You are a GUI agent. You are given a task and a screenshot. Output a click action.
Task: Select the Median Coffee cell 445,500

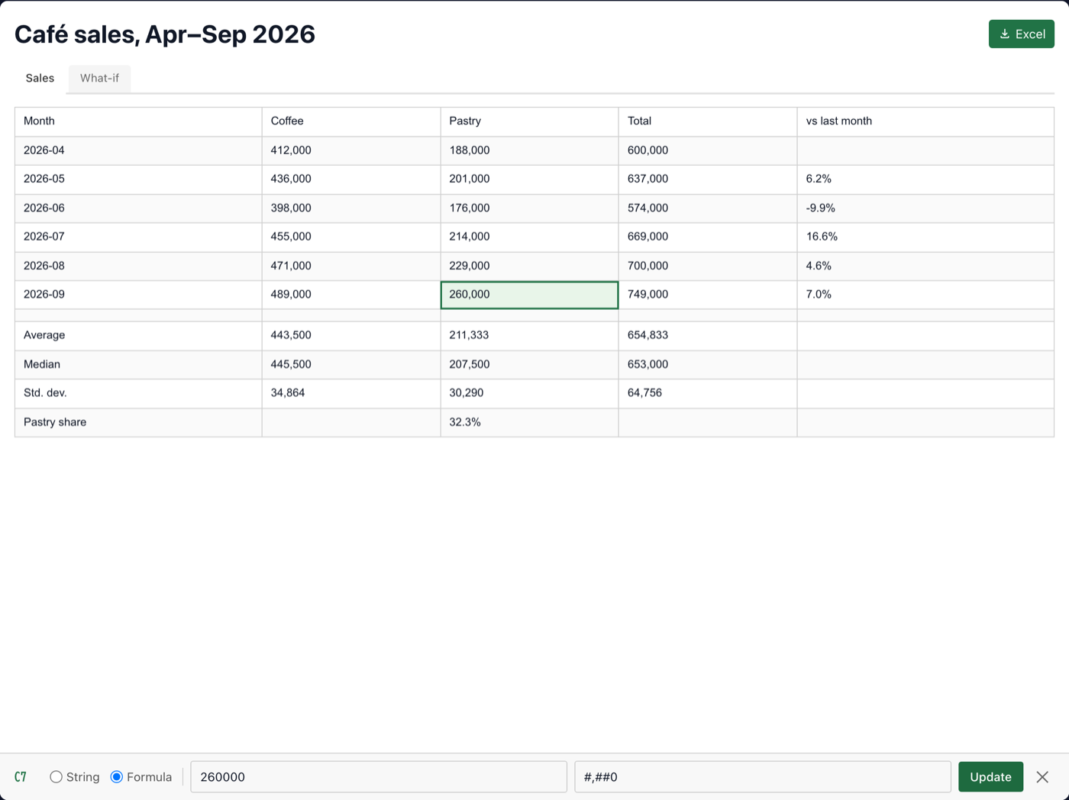pos(351,364)
